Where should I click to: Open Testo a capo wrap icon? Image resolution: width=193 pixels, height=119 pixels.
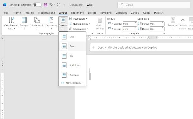point(183,20)
